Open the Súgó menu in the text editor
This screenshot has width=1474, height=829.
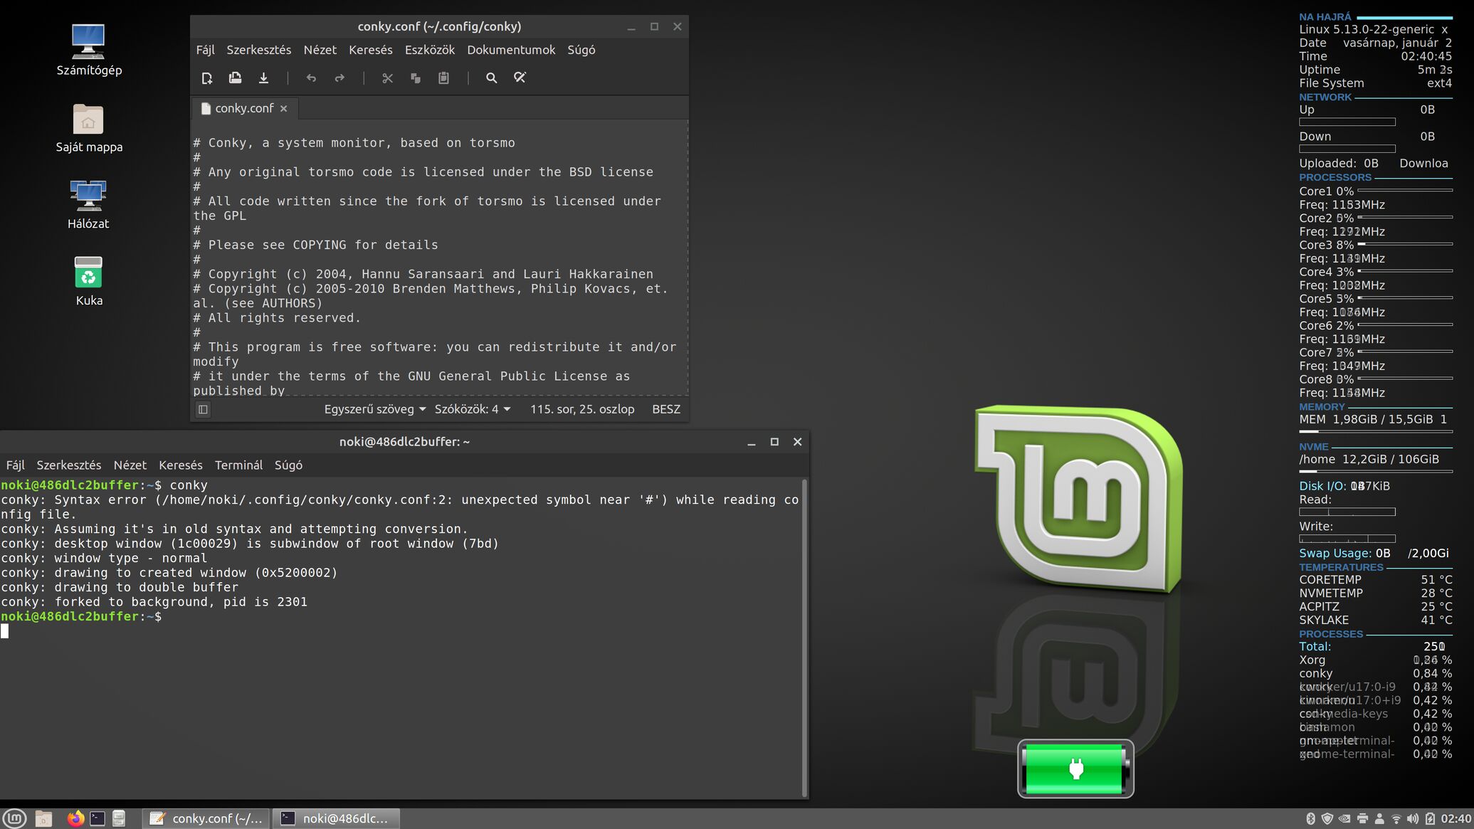581,50
